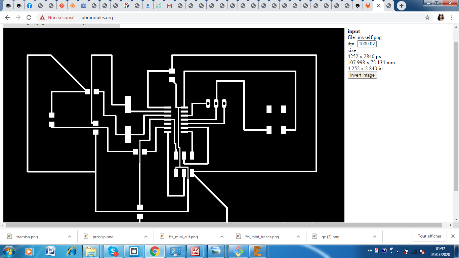Open the Chrome three-dot menu

452,17
